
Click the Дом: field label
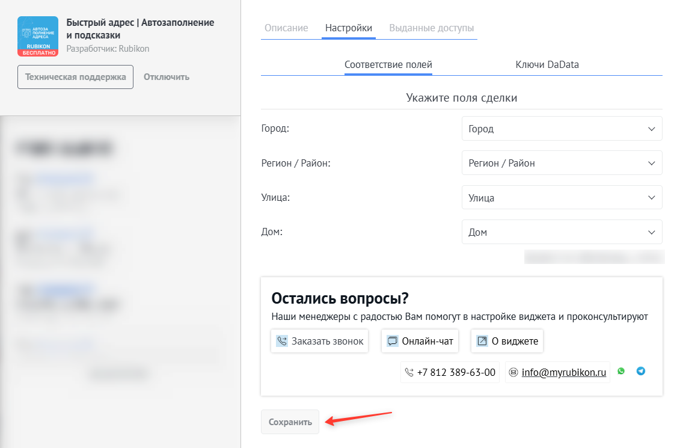(272, 232)
